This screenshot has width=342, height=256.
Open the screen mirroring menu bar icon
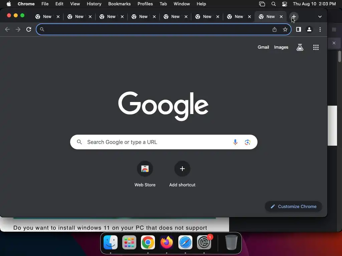coord(262,4)
